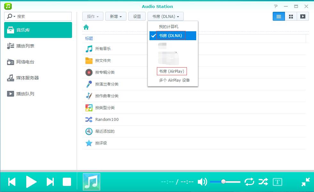Choose 多个 AirPlay 设备 option
Image resolution: width=314 pixels, height=192 pixels.
(x=173, y=80)
